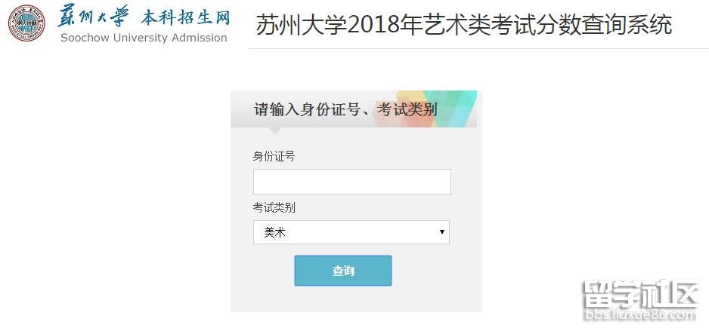Click the Soochow University Admission subtitle
Image resolution: width=709 pixels, height=331 pixels.
point(144,38)
